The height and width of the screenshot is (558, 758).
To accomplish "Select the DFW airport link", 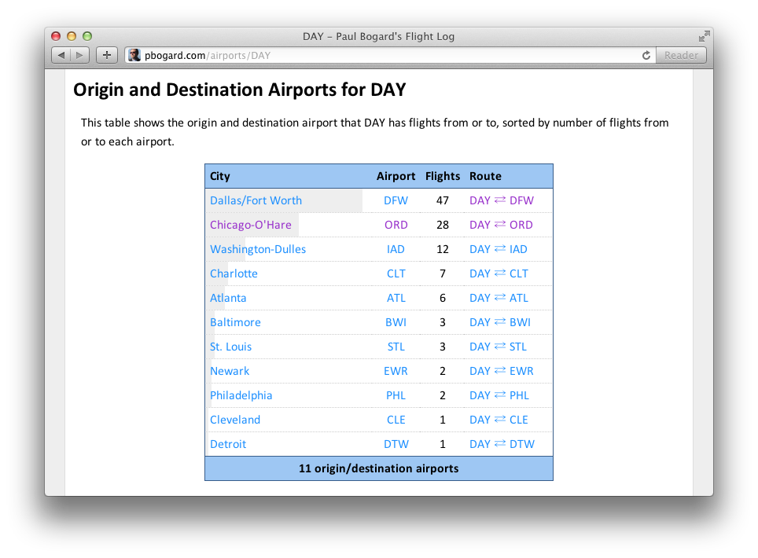I will click(396, 200).
